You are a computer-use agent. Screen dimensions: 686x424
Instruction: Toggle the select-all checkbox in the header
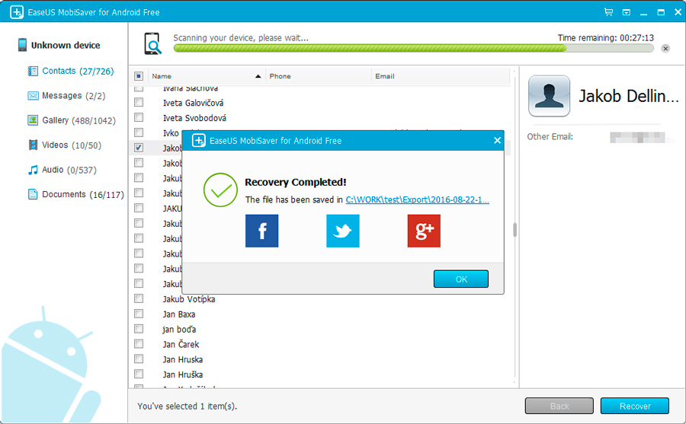pyautogui.click(x=139, y=76)
